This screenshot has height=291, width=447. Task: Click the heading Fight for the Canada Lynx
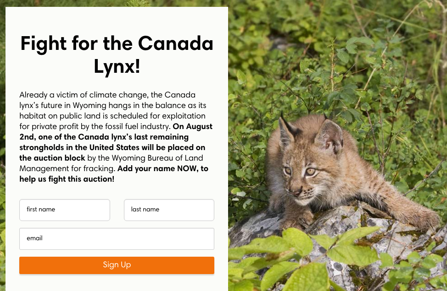[116, 54]
